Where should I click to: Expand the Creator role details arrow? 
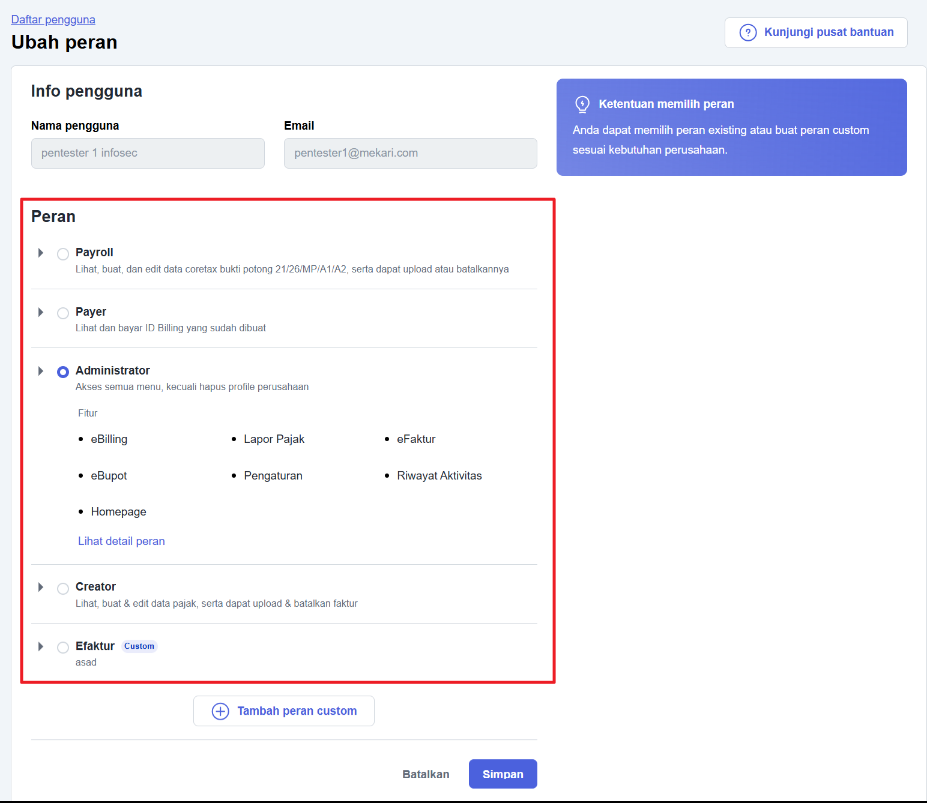[41, 587]
